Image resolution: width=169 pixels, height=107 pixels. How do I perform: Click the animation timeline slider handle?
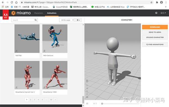102,104
